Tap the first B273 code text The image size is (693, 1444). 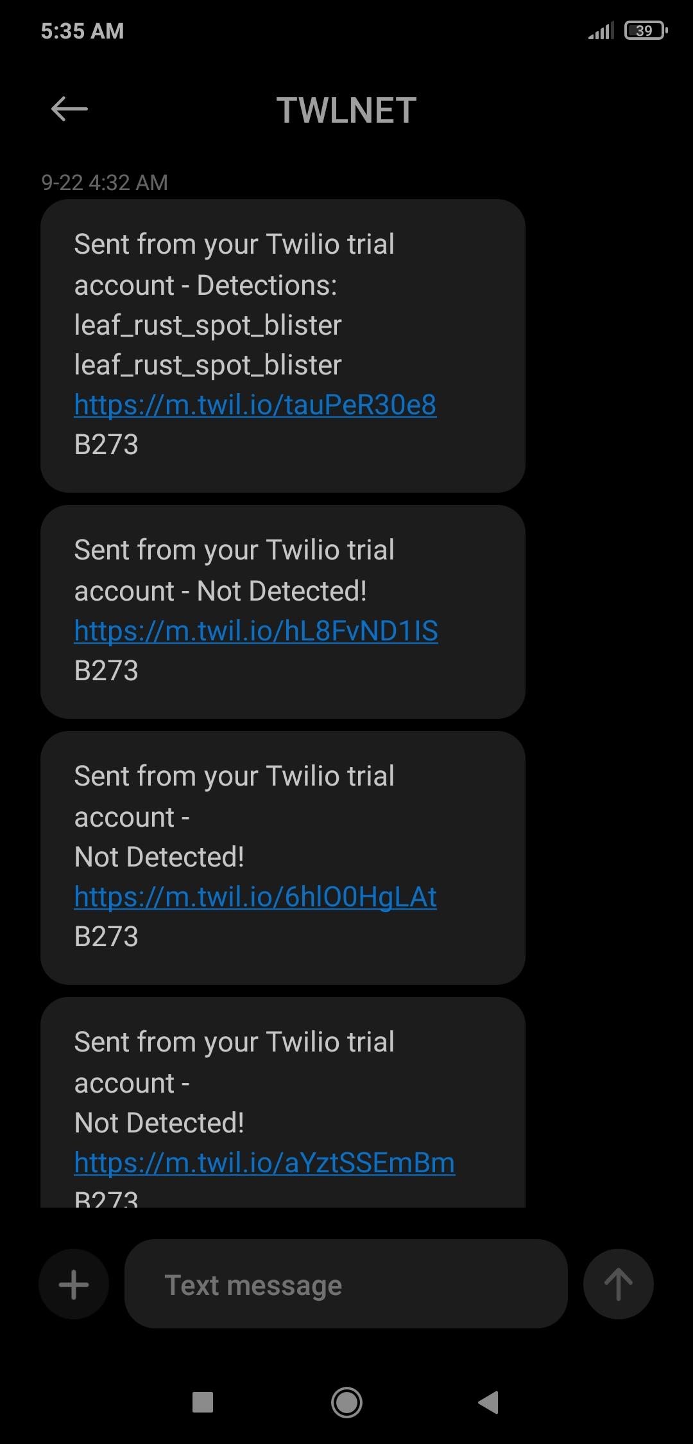coord(107,445)
